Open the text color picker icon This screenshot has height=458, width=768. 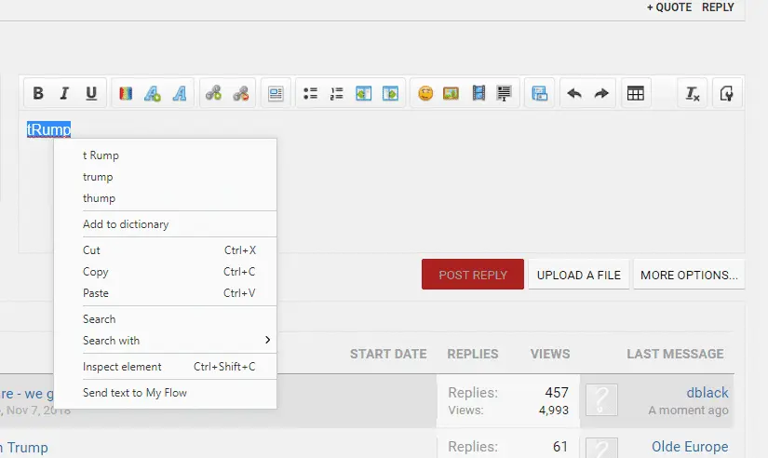(x=126, y=93)
